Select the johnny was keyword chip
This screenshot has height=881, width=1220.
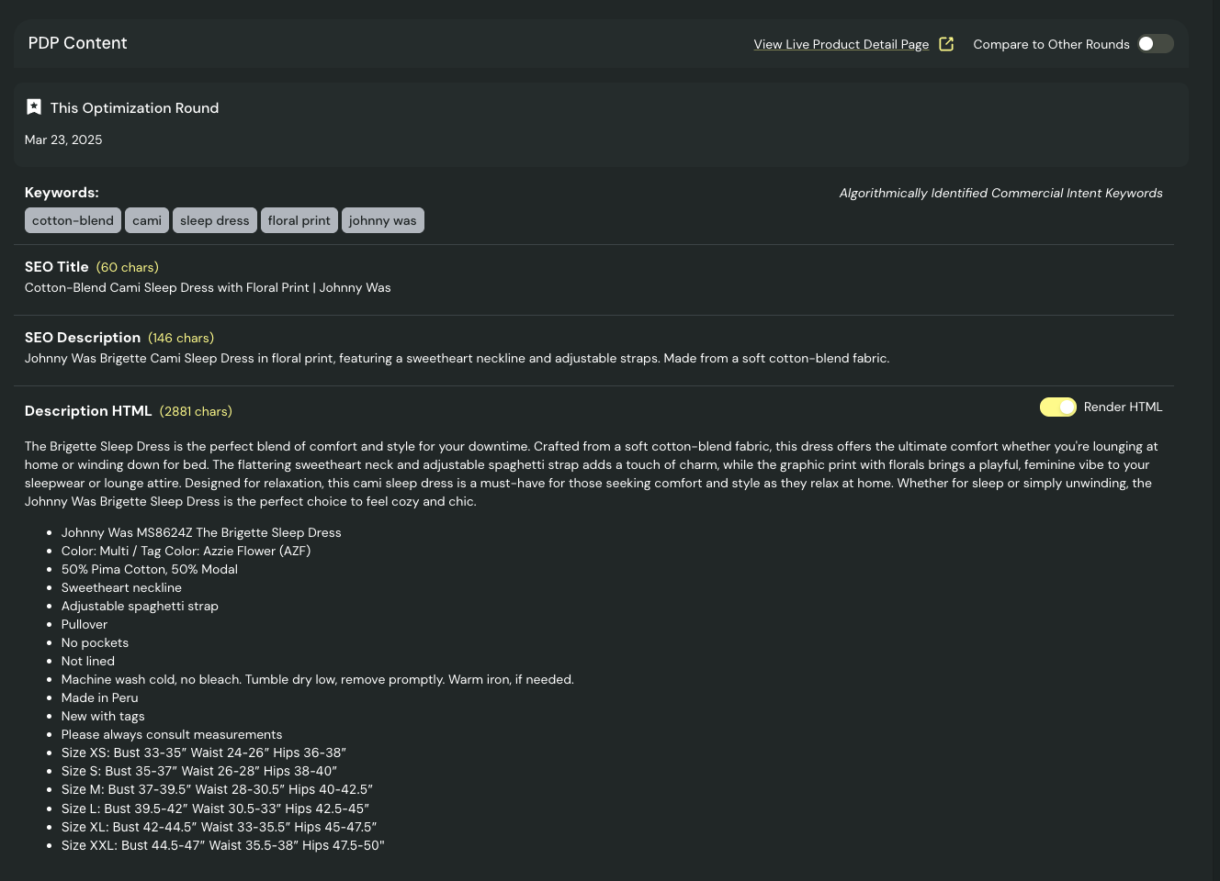(x=382, y=220)
